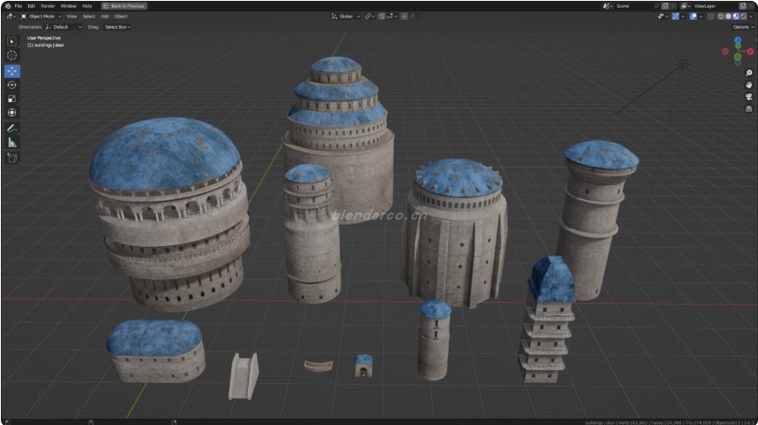Open the Window menu
Image resolution: width=758 pixels, height=425 pixels.
[69, 6]
